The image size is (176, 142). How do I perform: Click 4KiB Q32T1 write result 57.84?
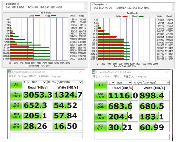(x=68, y=116)
